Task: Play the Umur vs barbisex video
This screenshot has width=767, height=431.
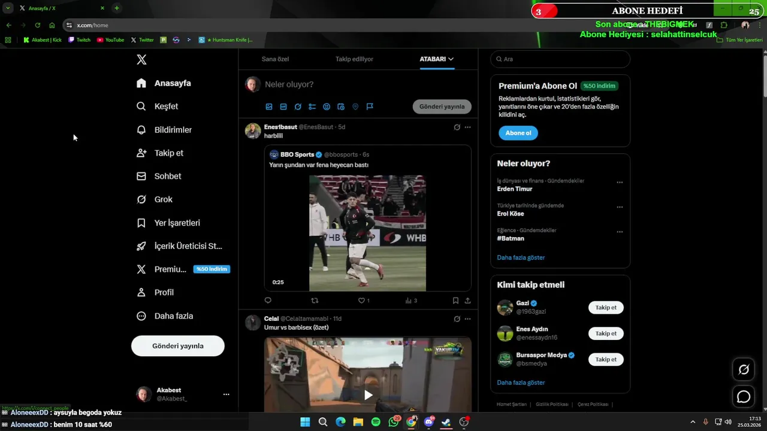Action: 368,394
